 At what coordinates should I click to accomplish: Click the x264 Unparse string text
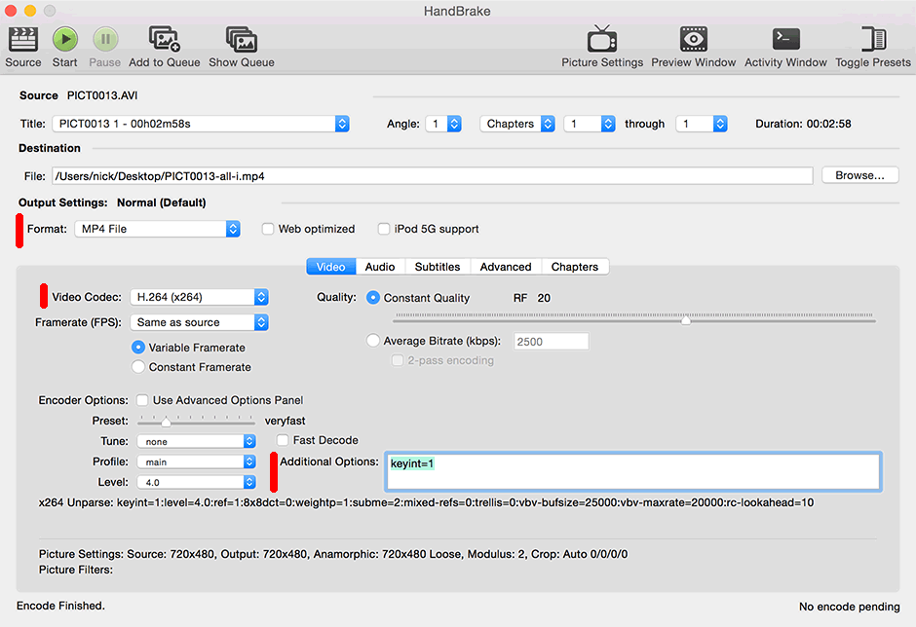pos(426,502)
